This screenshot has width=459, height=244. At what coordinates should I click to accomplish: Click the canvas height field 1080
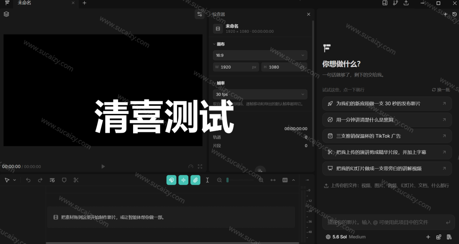(284, 67)
